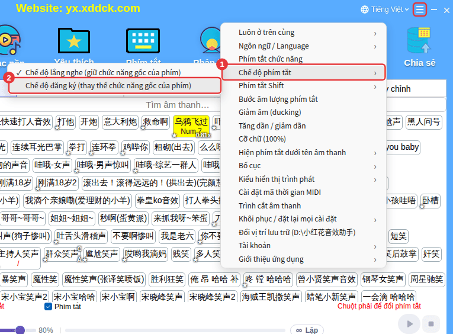Screen dimensions: 453x334
Task: Play the 粗砌(出去) sound button
Action: click(174, 147)
